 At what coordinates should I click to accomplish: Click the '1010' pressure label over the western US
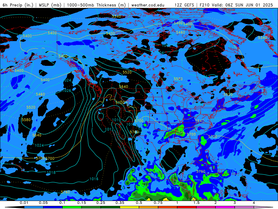coord(117,120)
